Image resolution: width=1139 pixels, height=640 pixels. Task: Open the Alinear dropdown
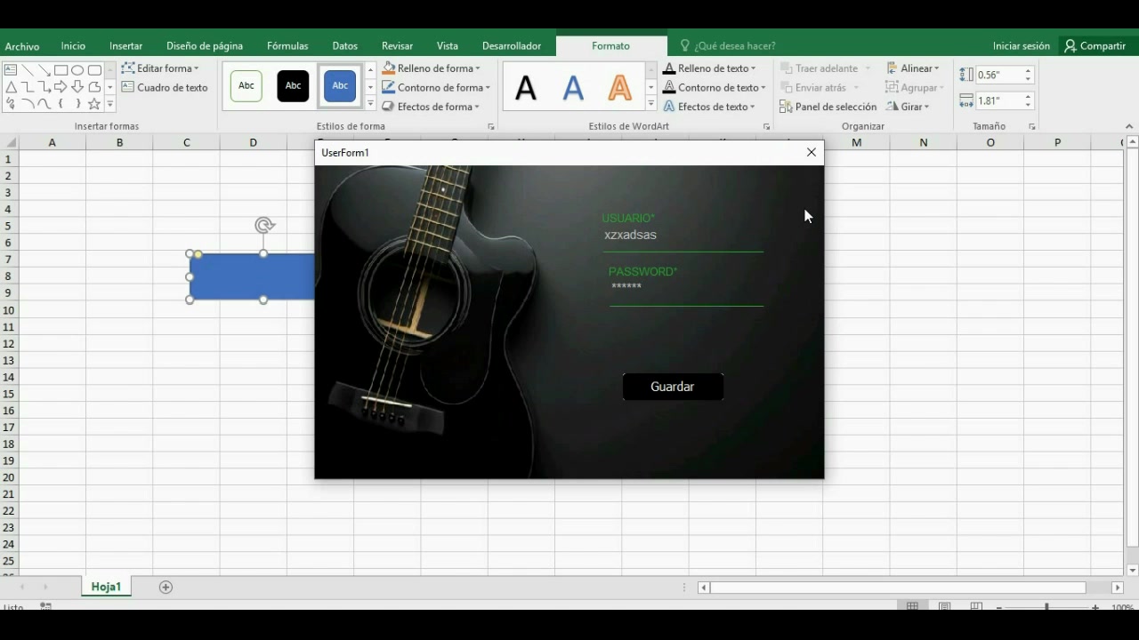click(x=915, y=68)
